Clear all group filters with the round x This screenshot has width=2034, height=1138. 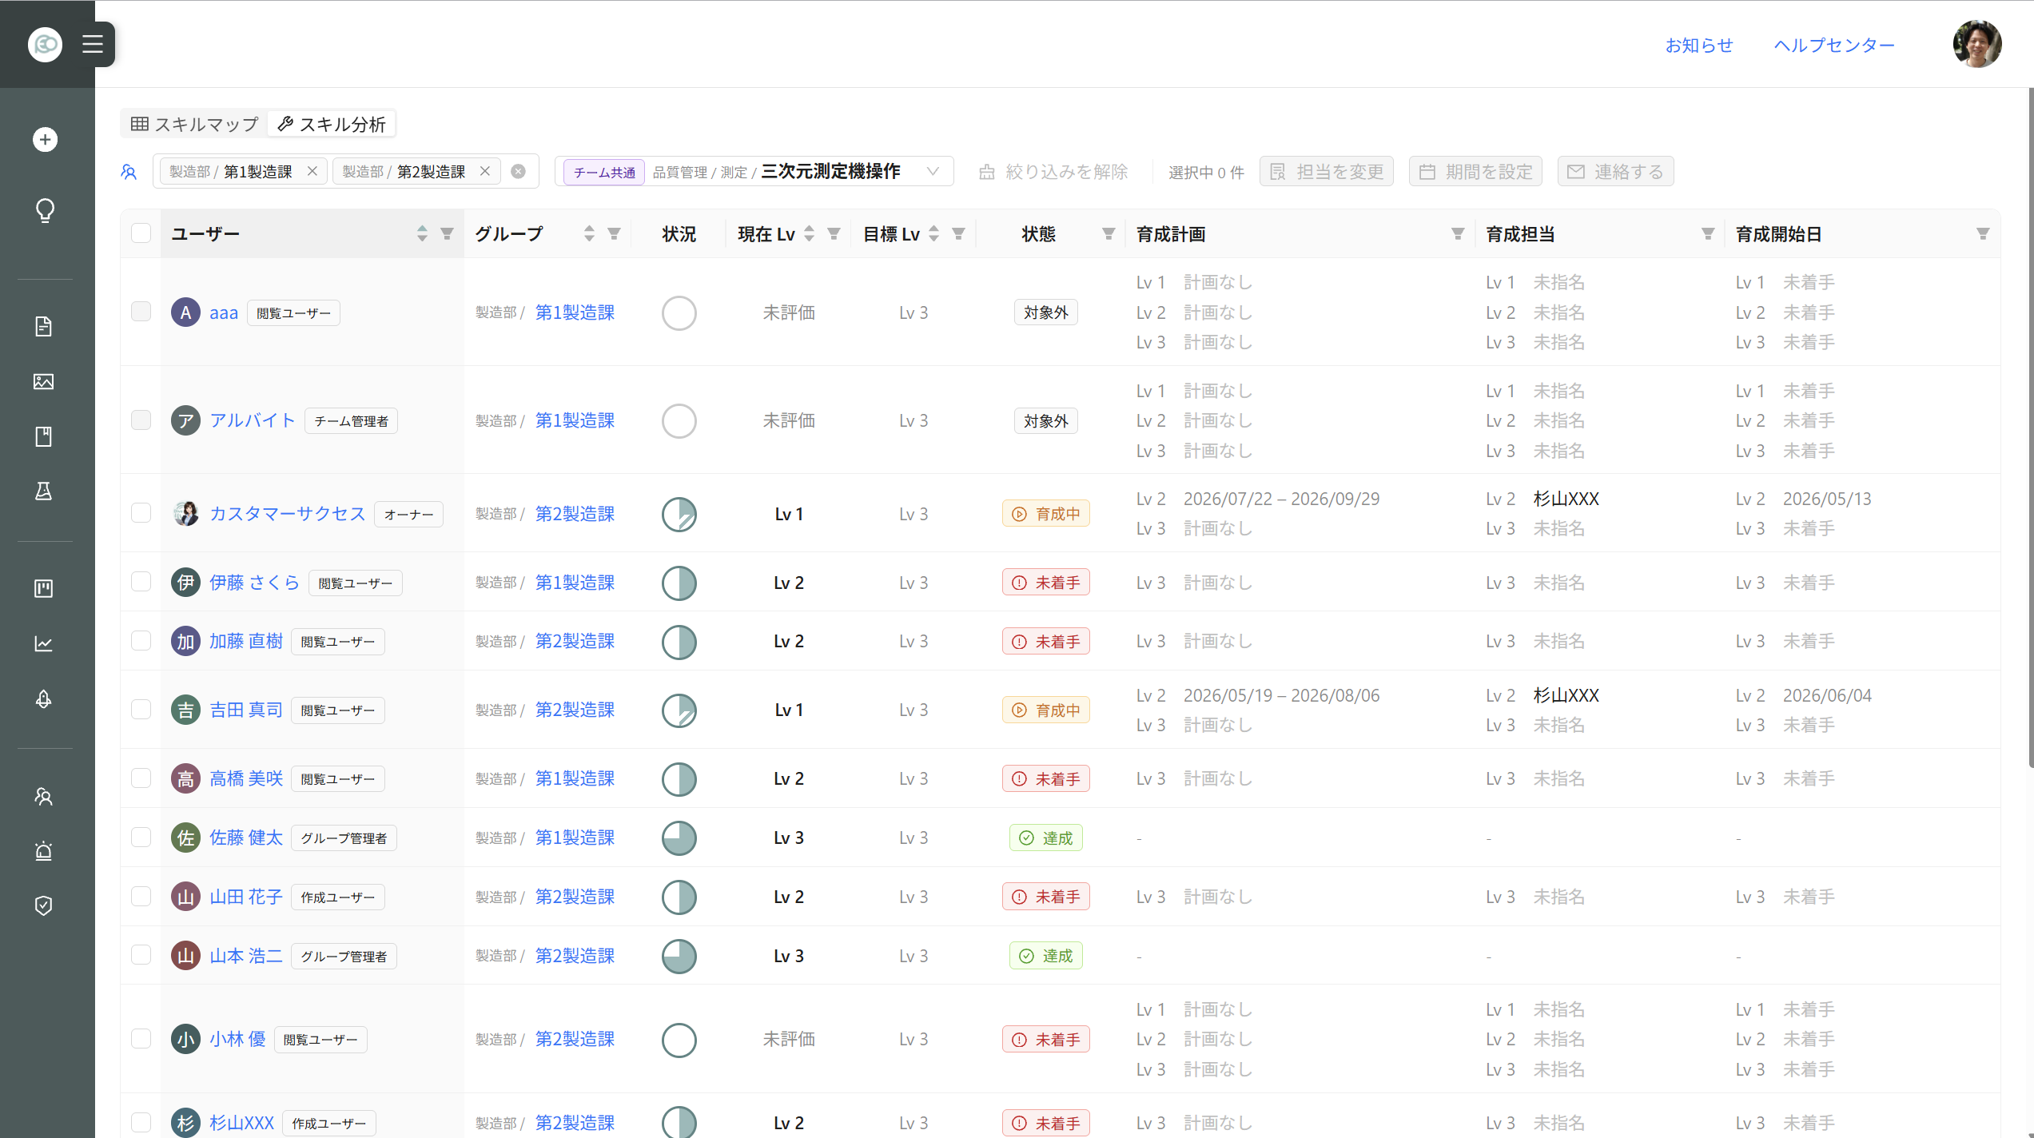(x=519, y=171)
